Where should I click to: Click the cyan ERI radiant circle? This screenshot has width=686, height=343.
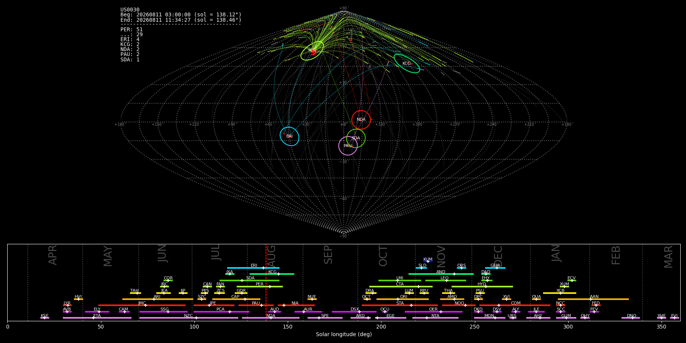pos(289,136)
